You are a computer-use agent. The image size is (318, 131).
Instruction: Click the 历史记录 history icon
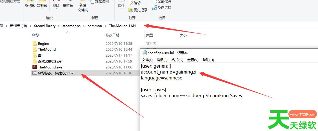click(x=131, y=10)
